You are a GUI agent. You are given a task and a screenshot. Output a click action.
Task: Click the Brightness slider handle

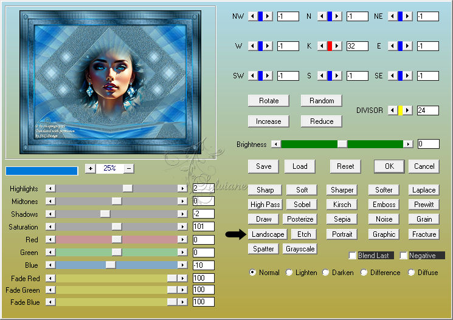(342, 144)
